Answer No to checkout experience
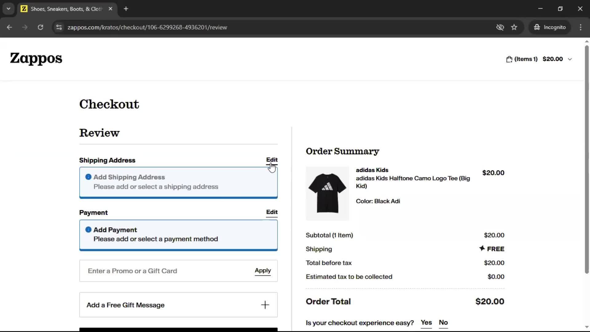590x332 pixels. 443,322
